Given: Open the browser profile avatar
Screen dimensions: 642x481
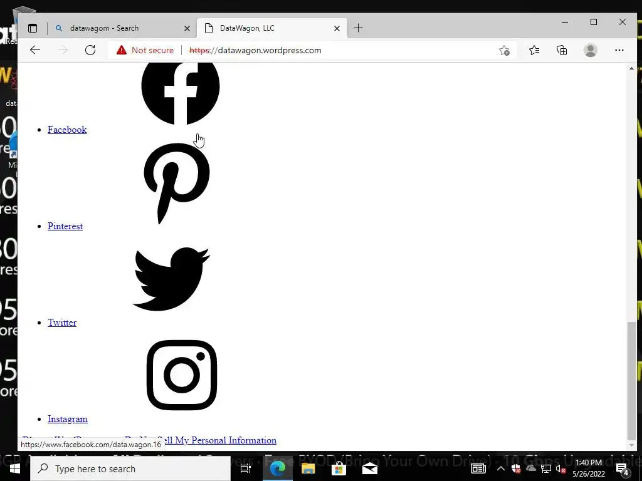Looking at the screenshot, I should click(591, 50).
